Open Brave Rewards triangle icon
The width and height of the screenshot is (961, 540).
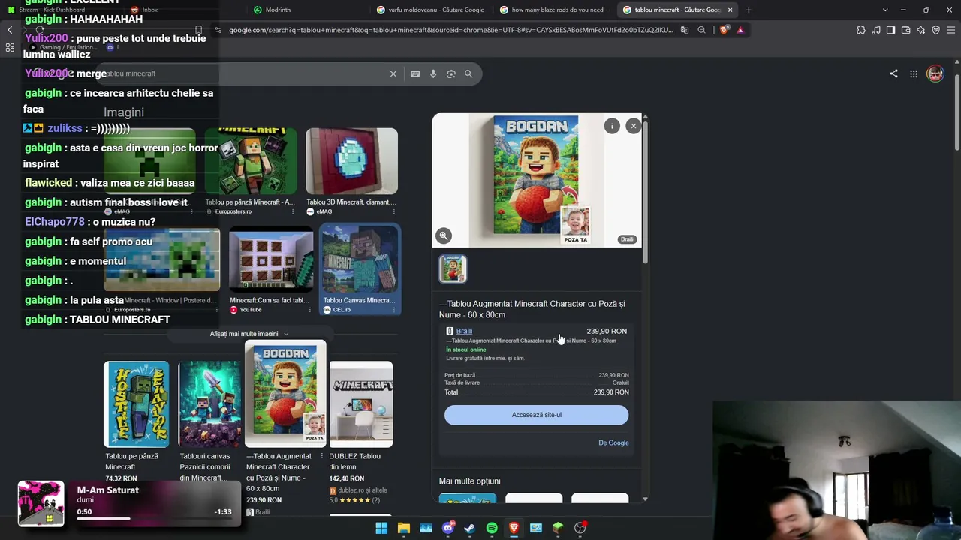(x=740, y=30)
